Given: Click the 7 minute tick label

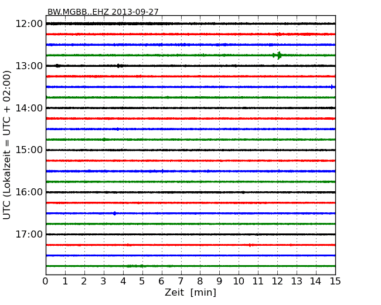Looking at the screenshot, I should [181, 282].
